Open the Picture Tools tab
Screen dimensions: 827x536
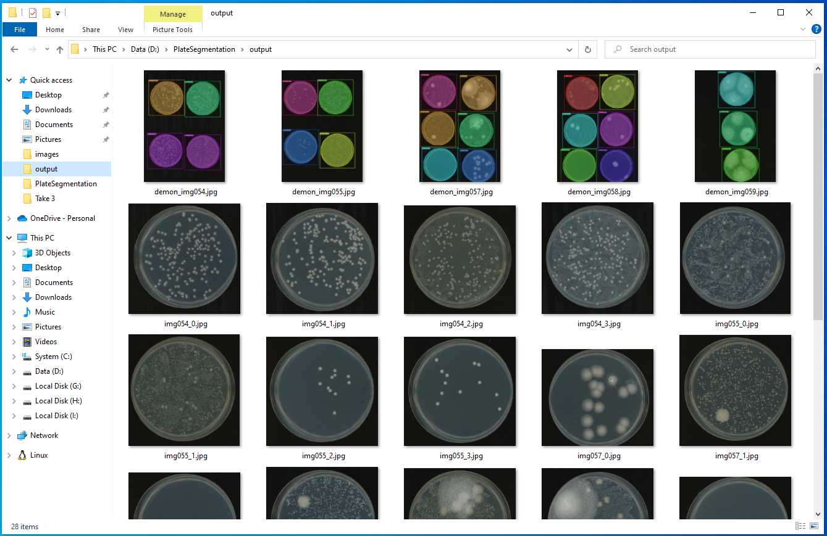point(172,30)
